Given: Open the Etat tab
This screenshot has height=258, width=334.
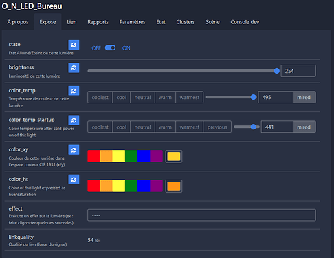Looking at the screenshot, I should tap(161, 22).
